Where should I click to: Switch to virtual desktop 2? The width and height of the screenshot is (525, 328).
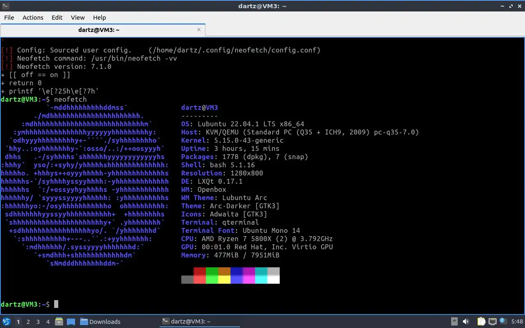coord(28,322)
